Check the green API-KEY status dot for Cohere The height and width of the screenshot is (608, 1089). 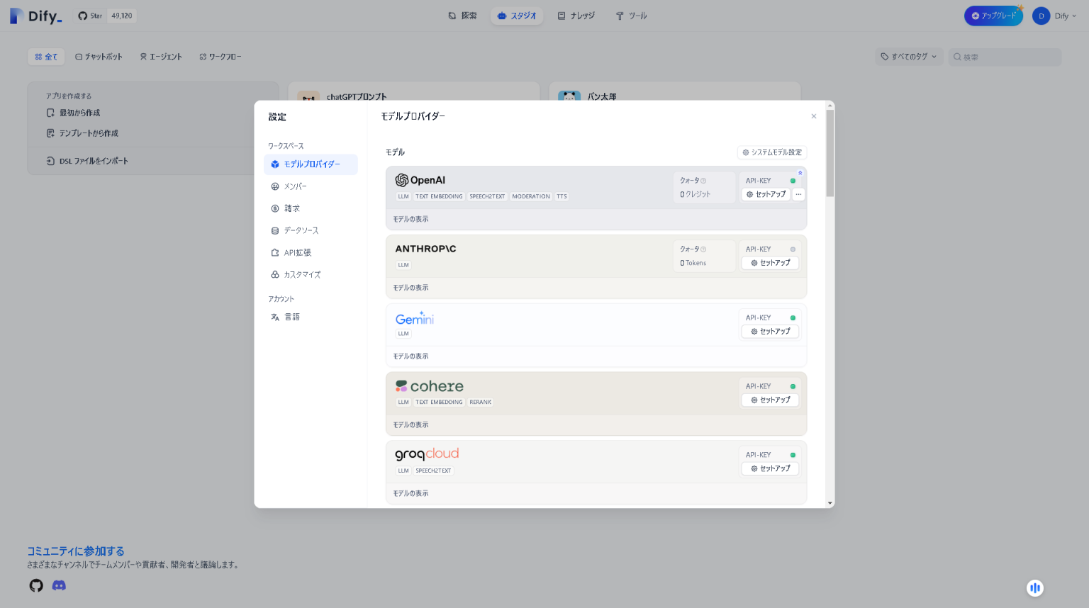click(793, 385)
